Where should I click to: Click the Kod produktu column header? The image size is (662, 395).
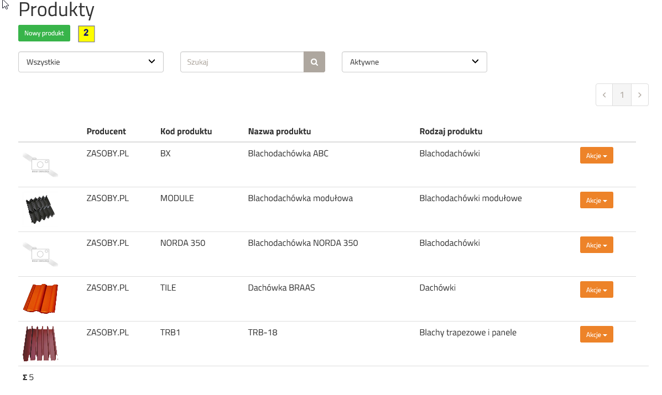pos(186,131)
